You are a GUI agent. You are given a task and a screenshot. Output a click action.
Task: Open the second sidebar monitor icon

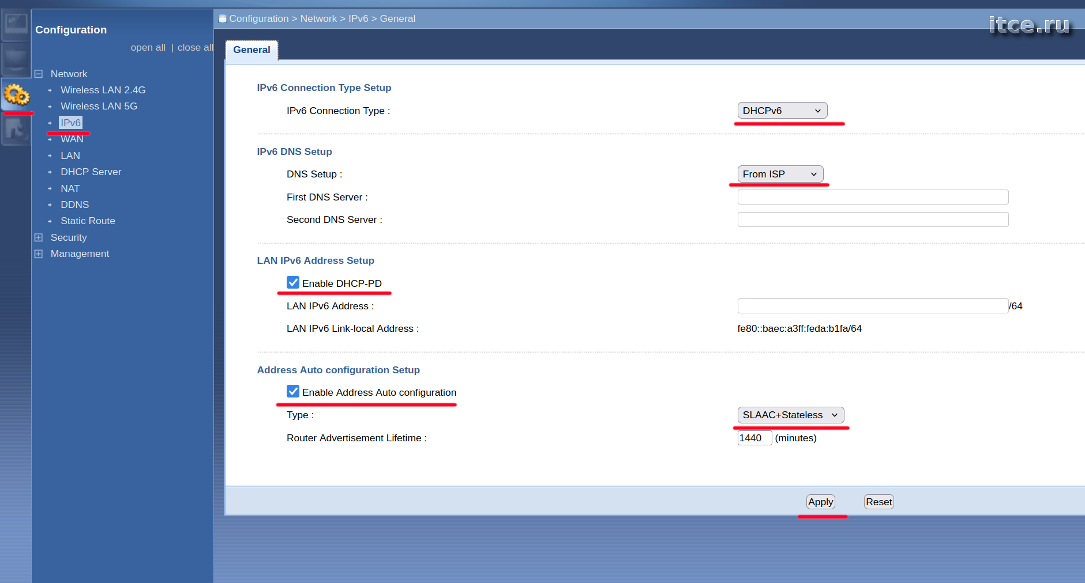[x=16, y=59]
